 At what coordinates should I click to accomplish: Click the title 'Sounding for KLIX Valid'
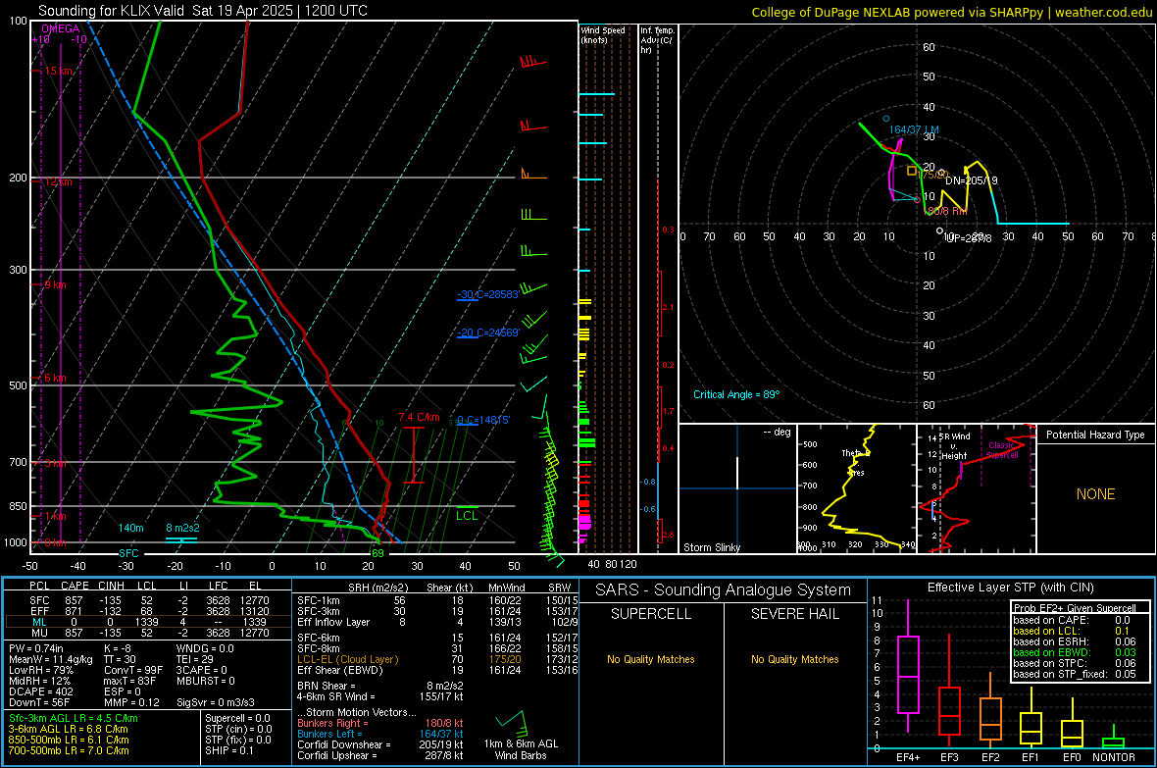111,11
